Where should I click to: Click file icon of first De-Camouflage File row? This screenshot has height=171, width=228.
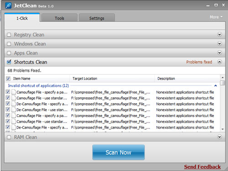14,104
